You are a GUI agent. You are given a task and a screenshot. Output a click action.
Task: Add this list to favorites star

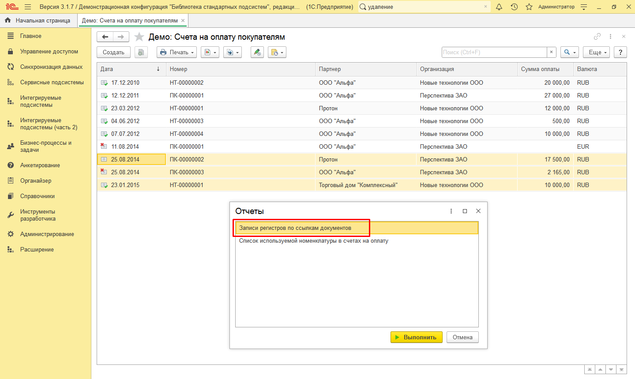[139, 37]
